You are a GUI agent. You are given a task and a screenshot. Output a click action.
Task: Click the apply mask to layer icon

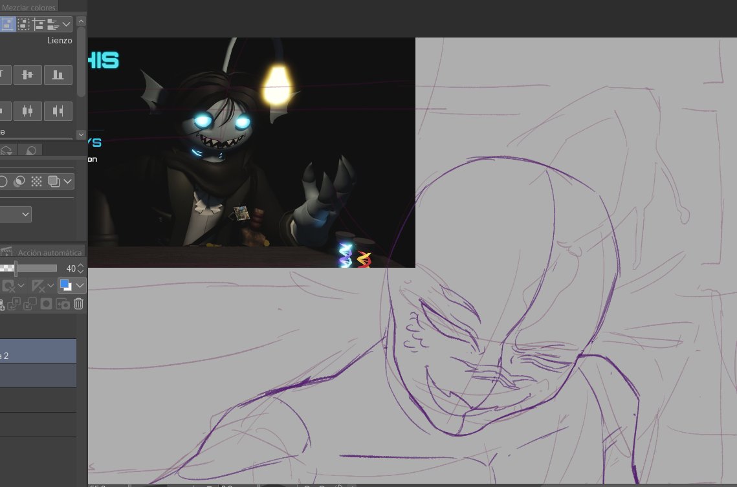pos(63,304)
